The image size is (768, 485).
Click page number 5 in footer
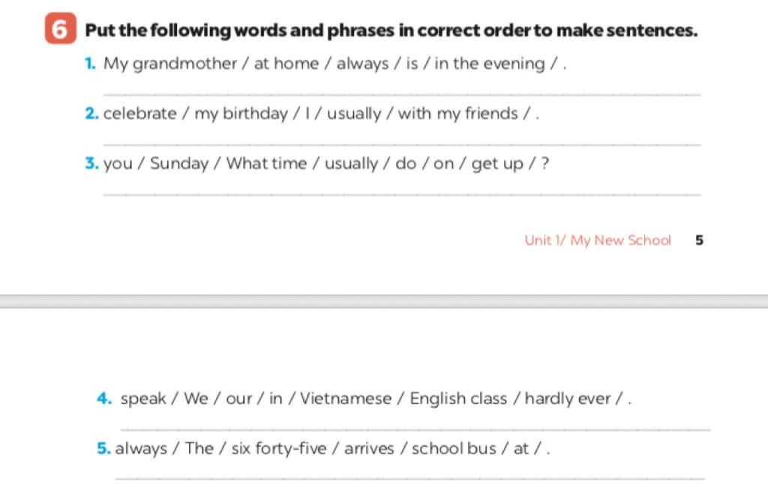click(699, 241)
